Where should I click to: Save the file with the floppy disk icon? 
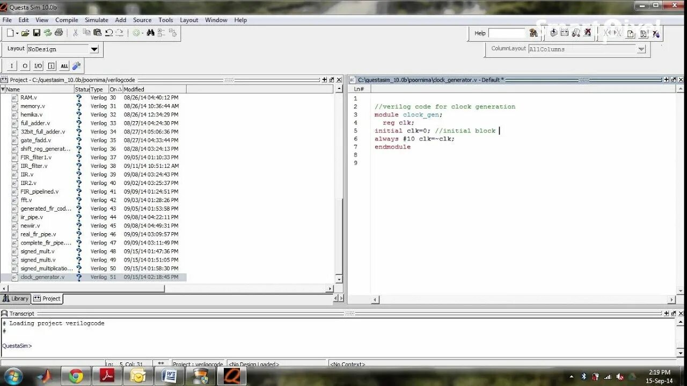click(36, 33)
